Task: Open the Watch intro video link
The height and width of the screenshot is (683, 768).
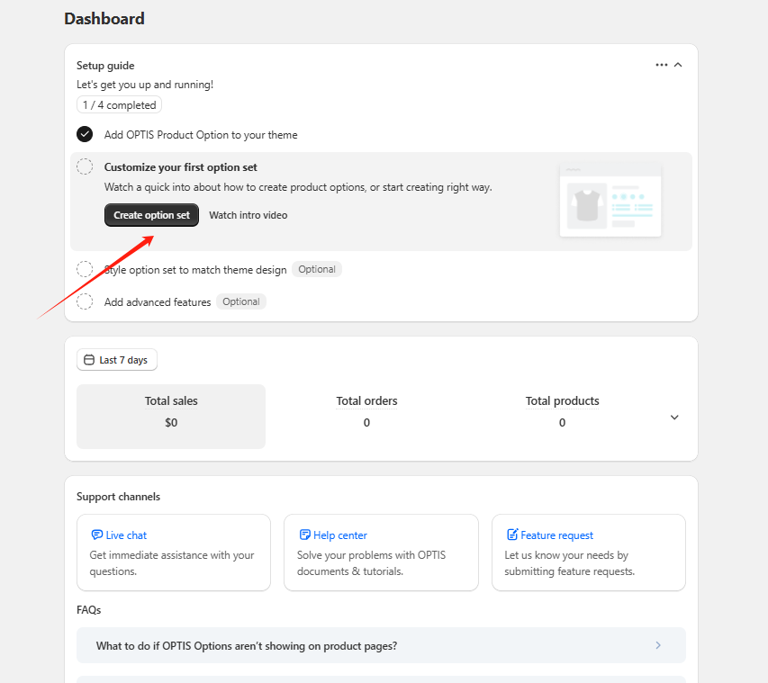Action: pos(248,215)
